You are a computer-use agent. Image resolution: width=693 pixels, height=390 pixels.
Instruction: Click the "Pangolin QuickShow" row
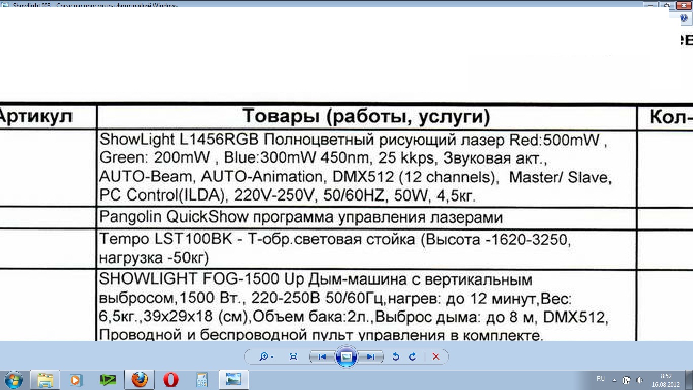pyautogui.click(x=301, y=218)
